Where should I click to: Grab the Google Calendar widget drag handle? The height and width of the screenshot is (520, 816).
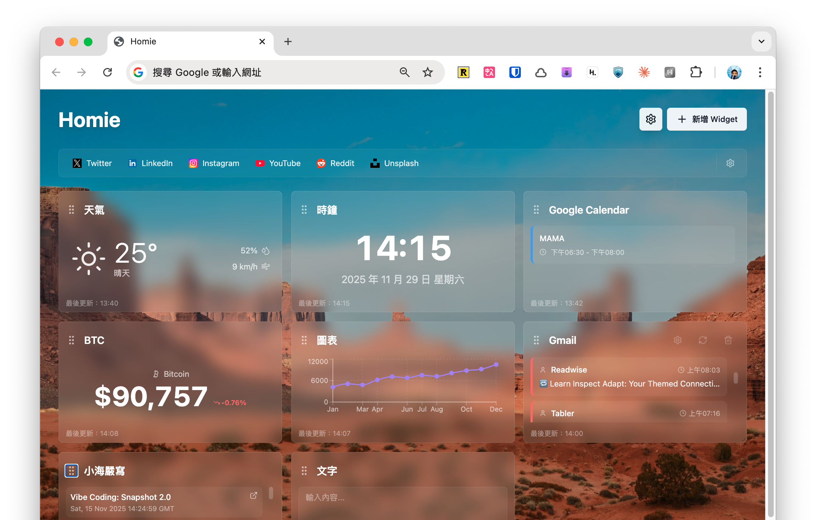(536, 210)
